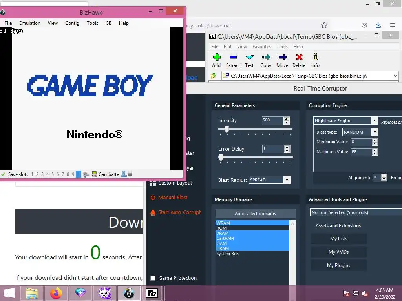Click the bookmark star in Firefox address bar
Viewport: 402px width, 301px height.
[x=324, y=25]
